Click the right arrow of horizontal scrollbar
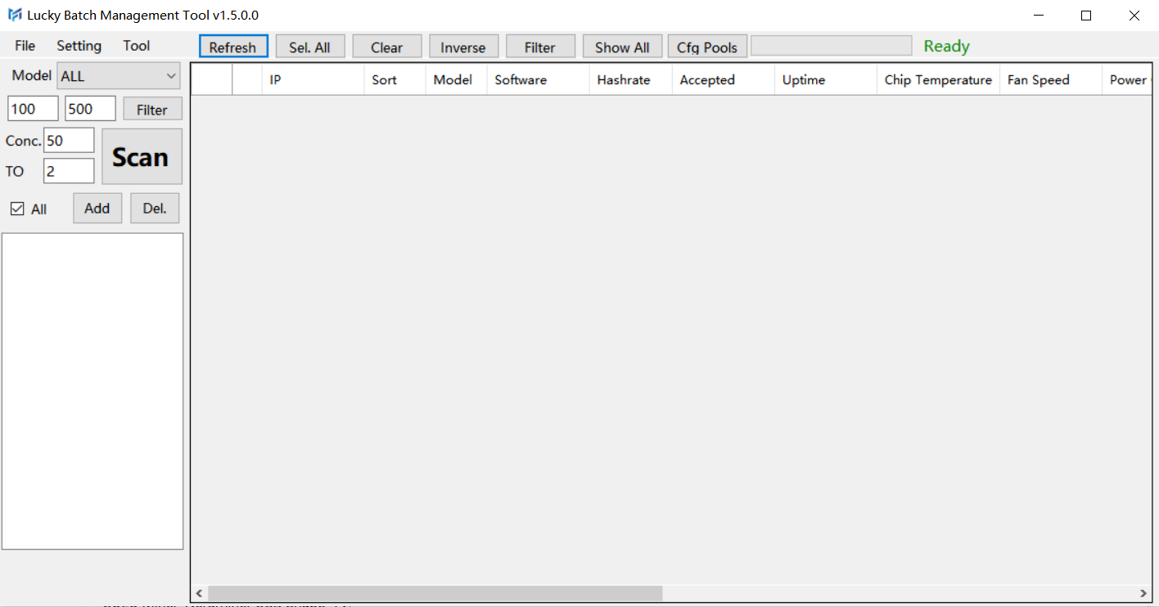 coord(1143,593)
